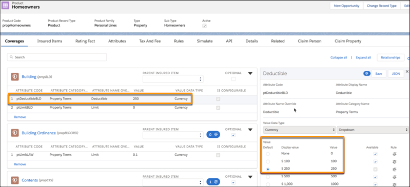Click the Building coverage shield icon
This screenshot has height=187, width=410.
tap(15, 76)
